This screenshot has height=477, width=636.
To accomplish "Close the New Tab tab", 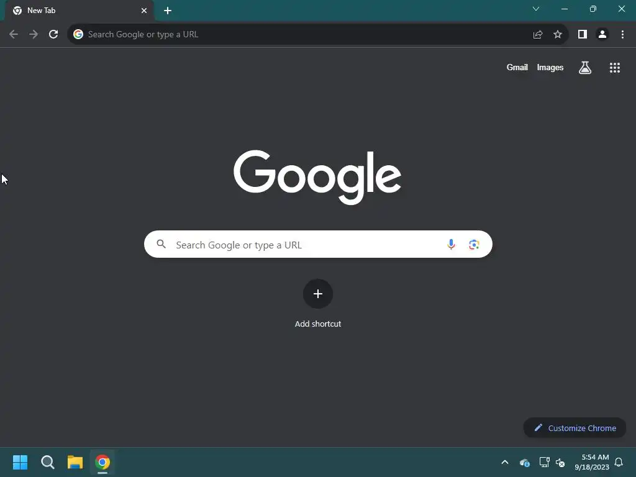I will coord(144,11).
